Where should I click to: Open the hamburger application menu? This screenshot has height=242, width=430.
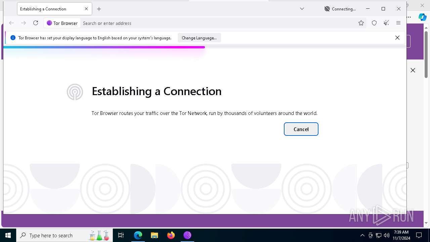click(x=398, y=23)
